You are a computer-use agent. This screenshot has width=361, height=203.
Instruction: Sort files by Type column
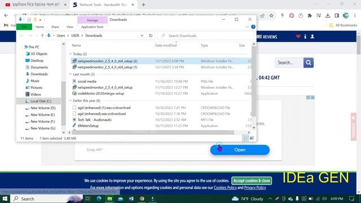pyautogui.click(x=204, y=45)
